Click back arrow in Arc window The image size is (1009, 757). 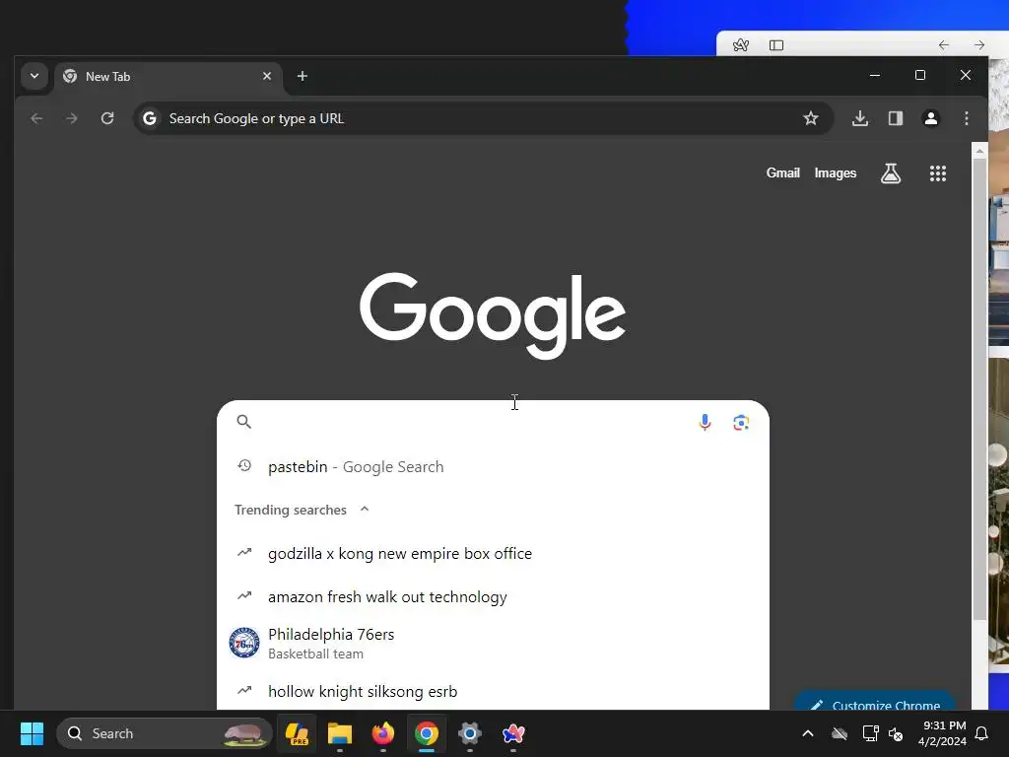coord(943,45)
